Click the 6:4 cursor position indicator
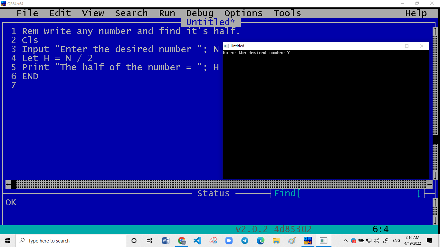The height and width of the screenshot is (247, 440). (x=380, y=229)
